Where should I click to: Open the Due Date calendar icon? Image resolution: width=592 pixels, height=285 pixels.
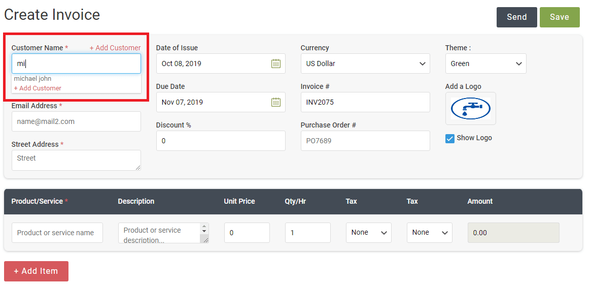click(x=276, y=102)
